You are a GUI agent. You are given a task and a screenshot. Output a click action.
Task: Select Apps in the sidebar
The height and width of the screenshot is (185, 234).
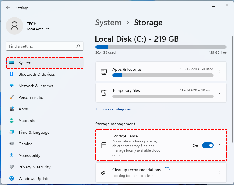[x=23, y=109]
